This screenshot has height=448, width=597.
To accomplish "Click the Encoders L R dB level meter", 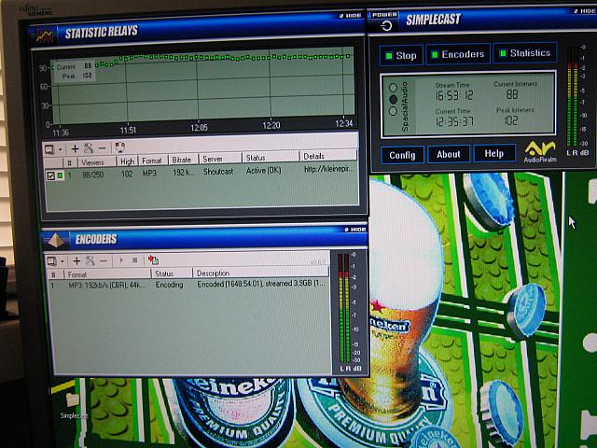I will [x=350, y=311].
